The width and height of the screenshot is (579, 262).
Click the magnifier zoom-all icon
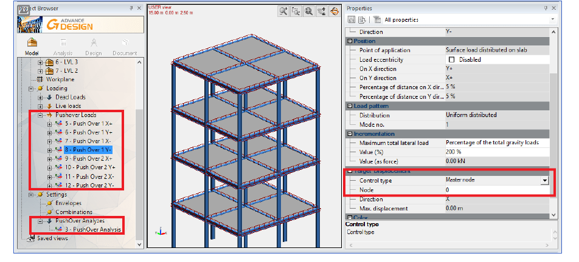pos(309,11)
